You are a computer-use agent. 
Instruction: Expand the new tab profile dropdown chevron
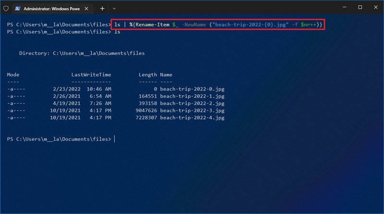tap(114, 8)
